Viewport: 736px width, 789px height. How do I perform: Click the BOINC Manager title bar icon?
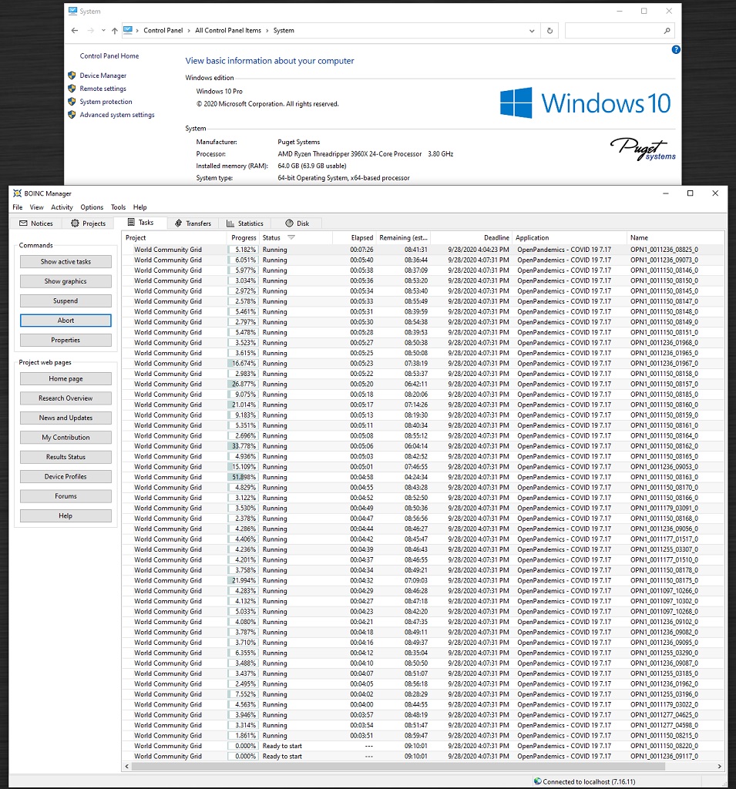click(17, 193)
